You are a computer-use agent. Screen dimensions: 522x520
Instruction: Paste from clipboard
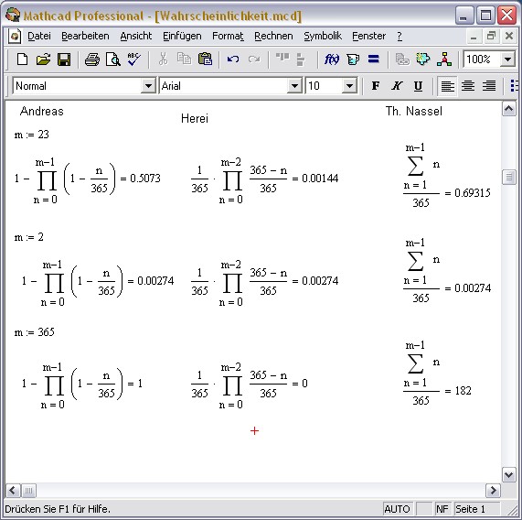tap(205, 60)
